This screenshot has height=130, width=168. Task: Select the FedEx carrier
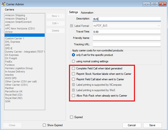pyautogui.click(x=25, y=62)
